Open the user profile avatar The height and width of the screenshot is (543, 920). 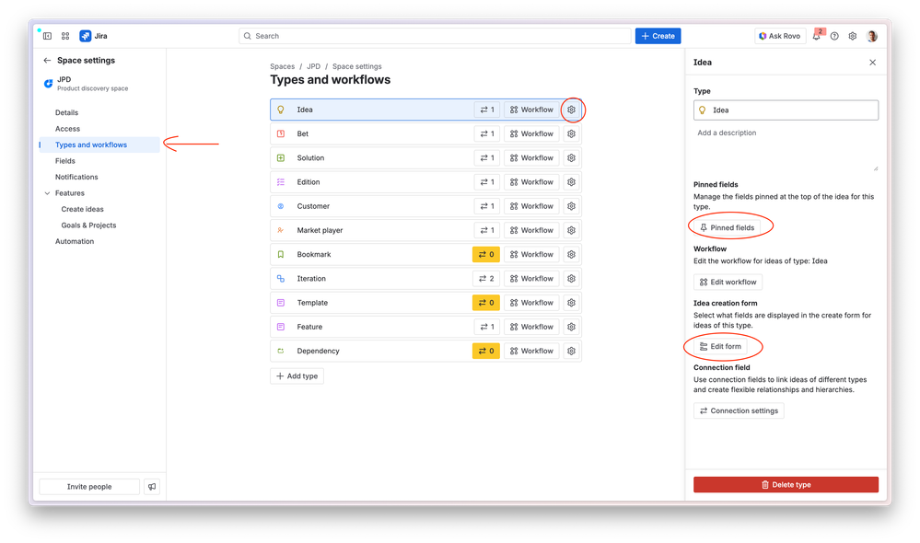(x=872, y=36)
